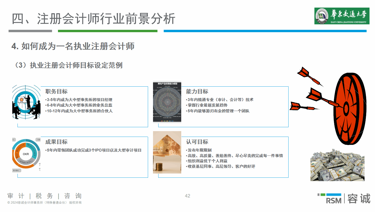Screen dimensions: 375x212
Task: Click the East China Jiaotong University logo
Action: pos(342,16)
